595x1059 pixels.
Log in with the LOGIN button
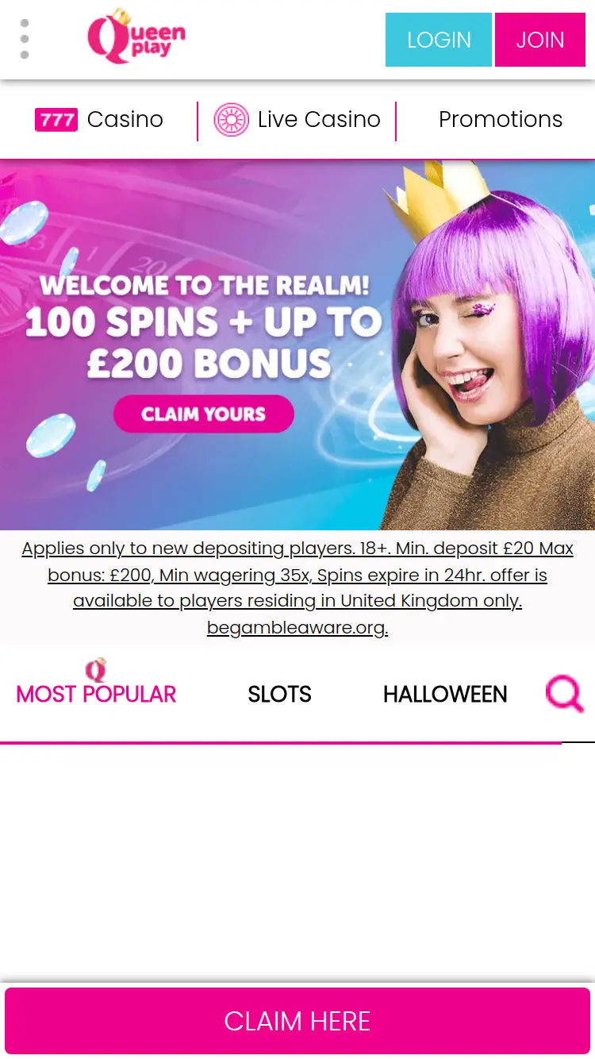point(439,40)
